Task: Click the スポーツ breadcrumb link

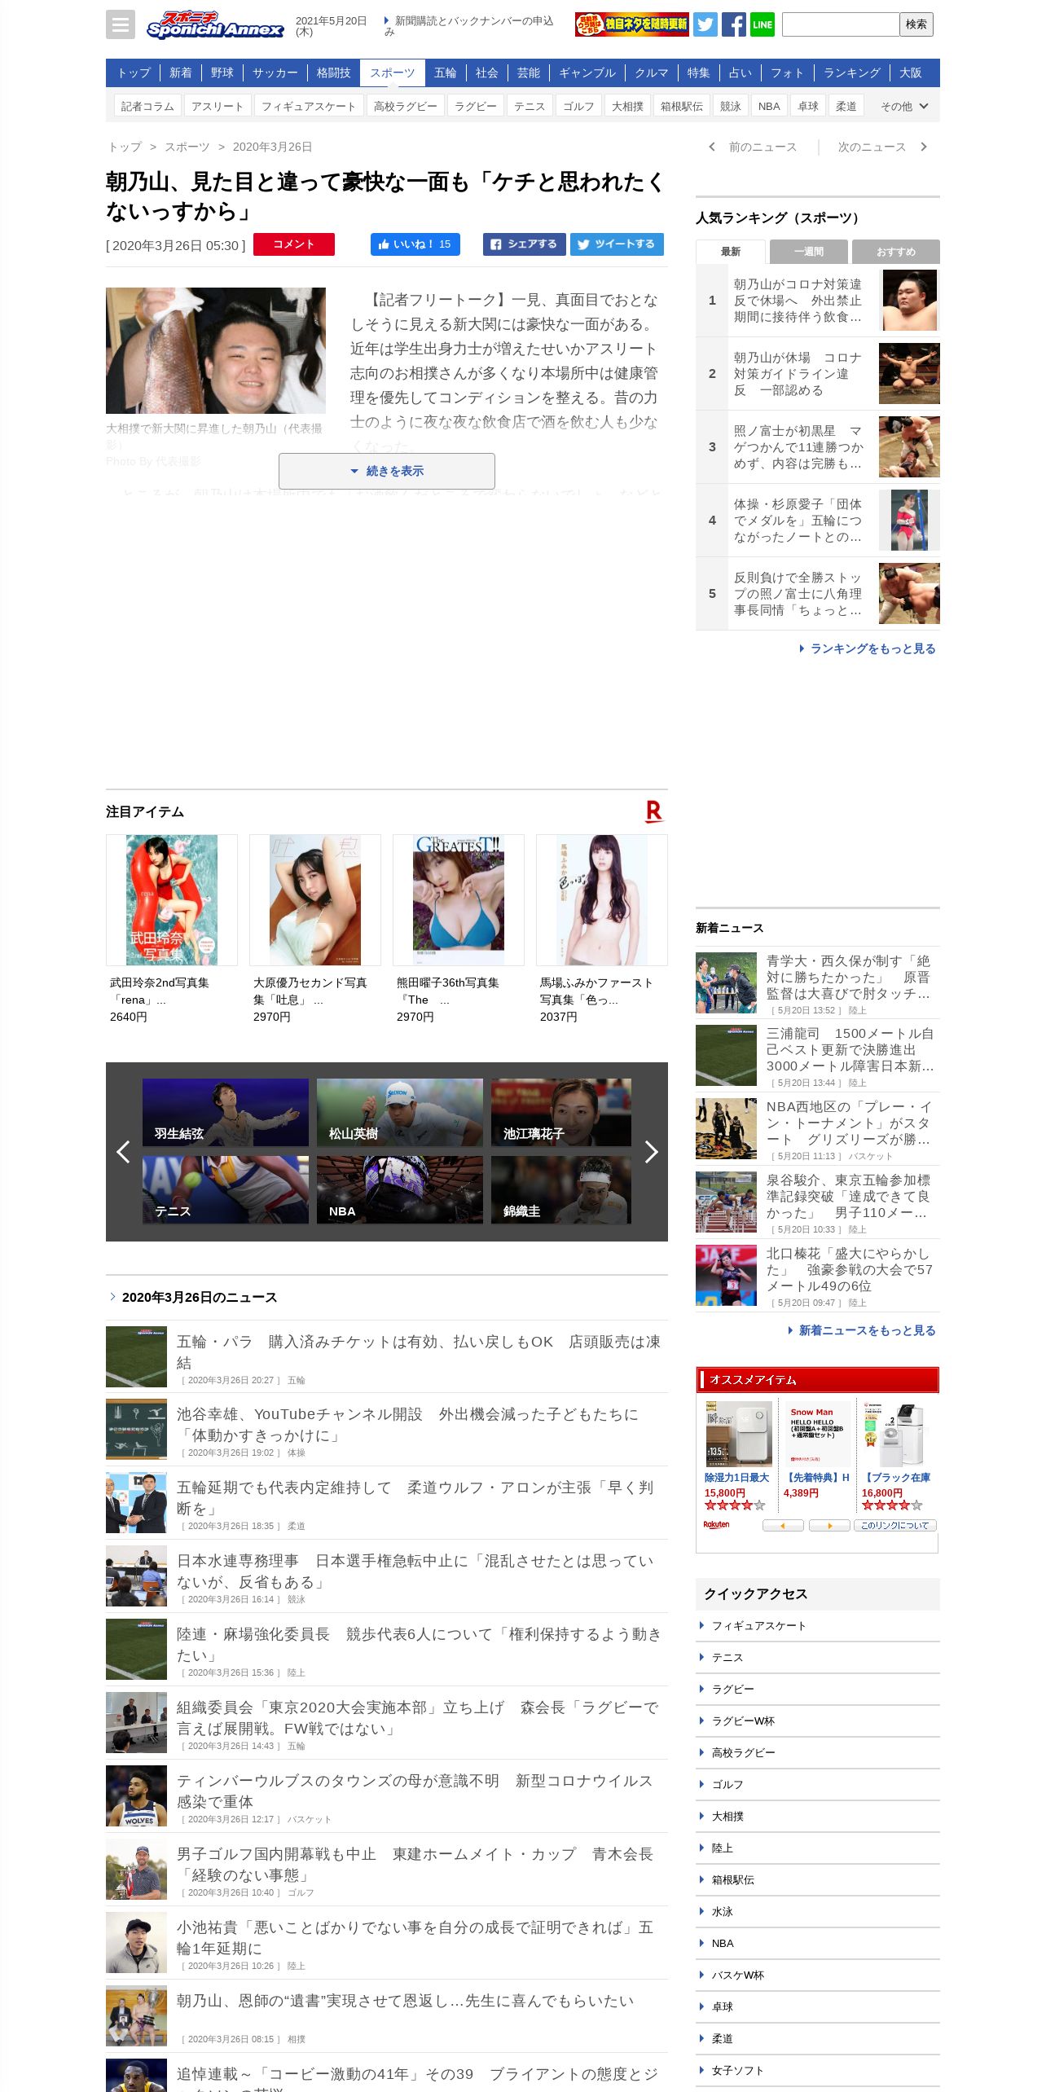Action: coord(187,147)
